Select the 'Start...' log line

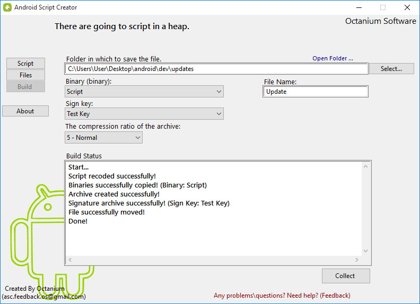pyautogui.click(x=78, y=167)
